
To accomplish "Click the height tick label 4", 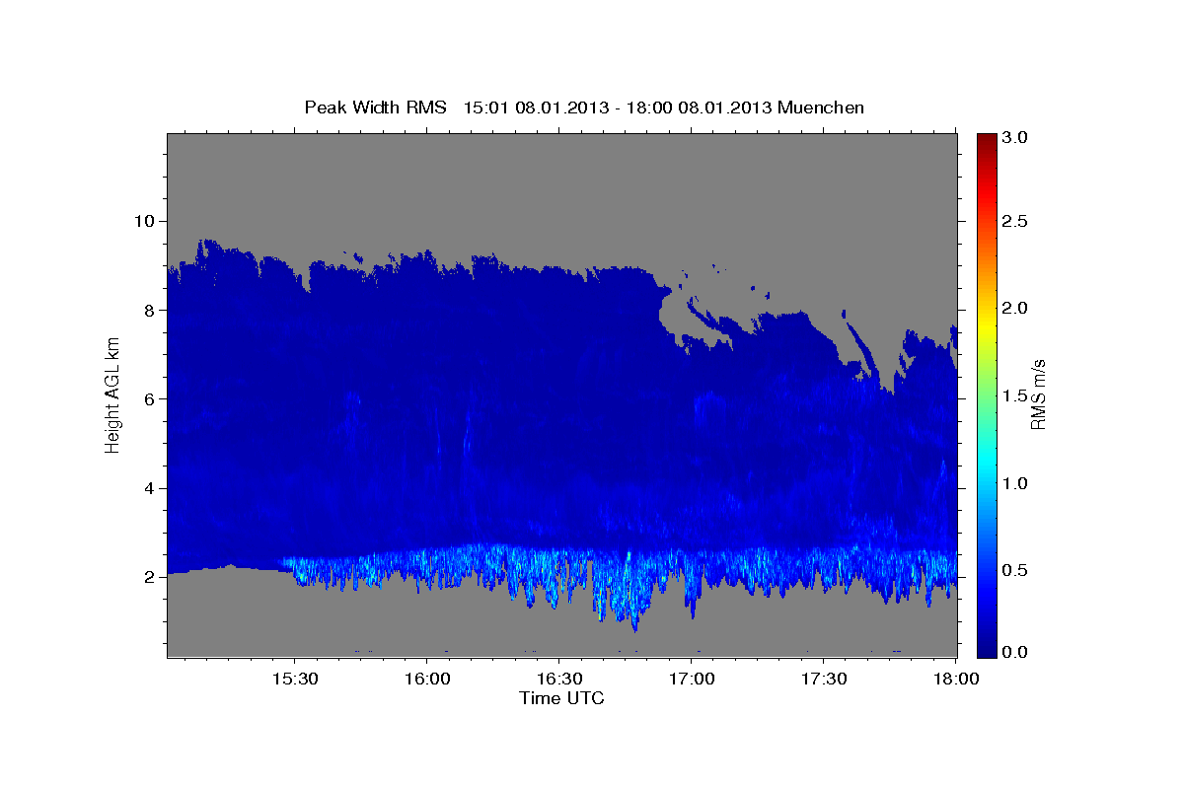I will (152, 488).
